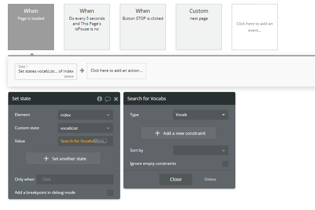This screenshot has height=210, width=315.
Task: Open the Set state info icon
Action: point(99,99)
